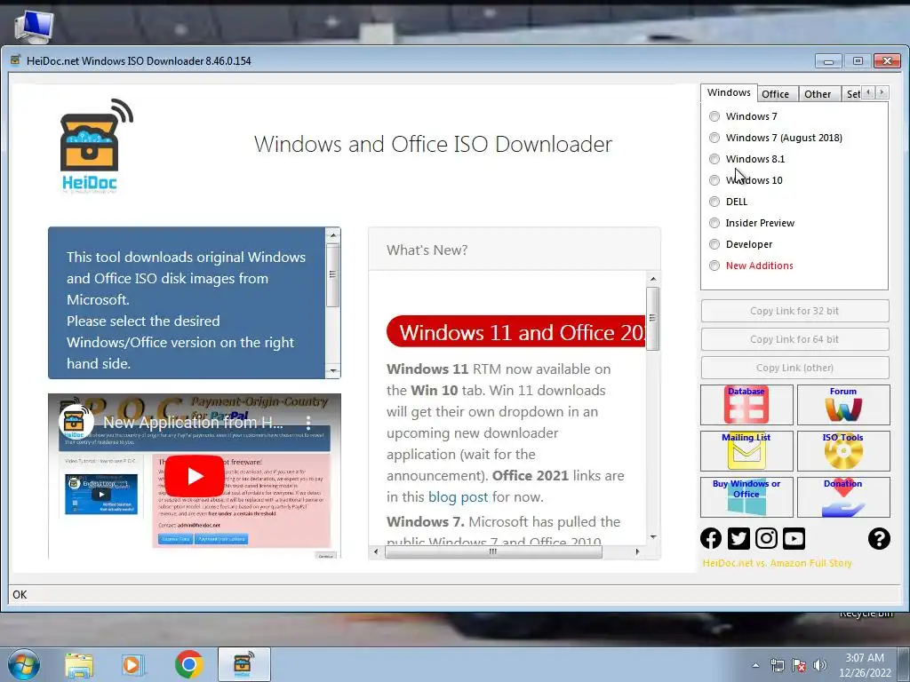This screenshot has height=682, width=910.
Task: Select the Windows 7 radio button
Action: click(714, 116)
